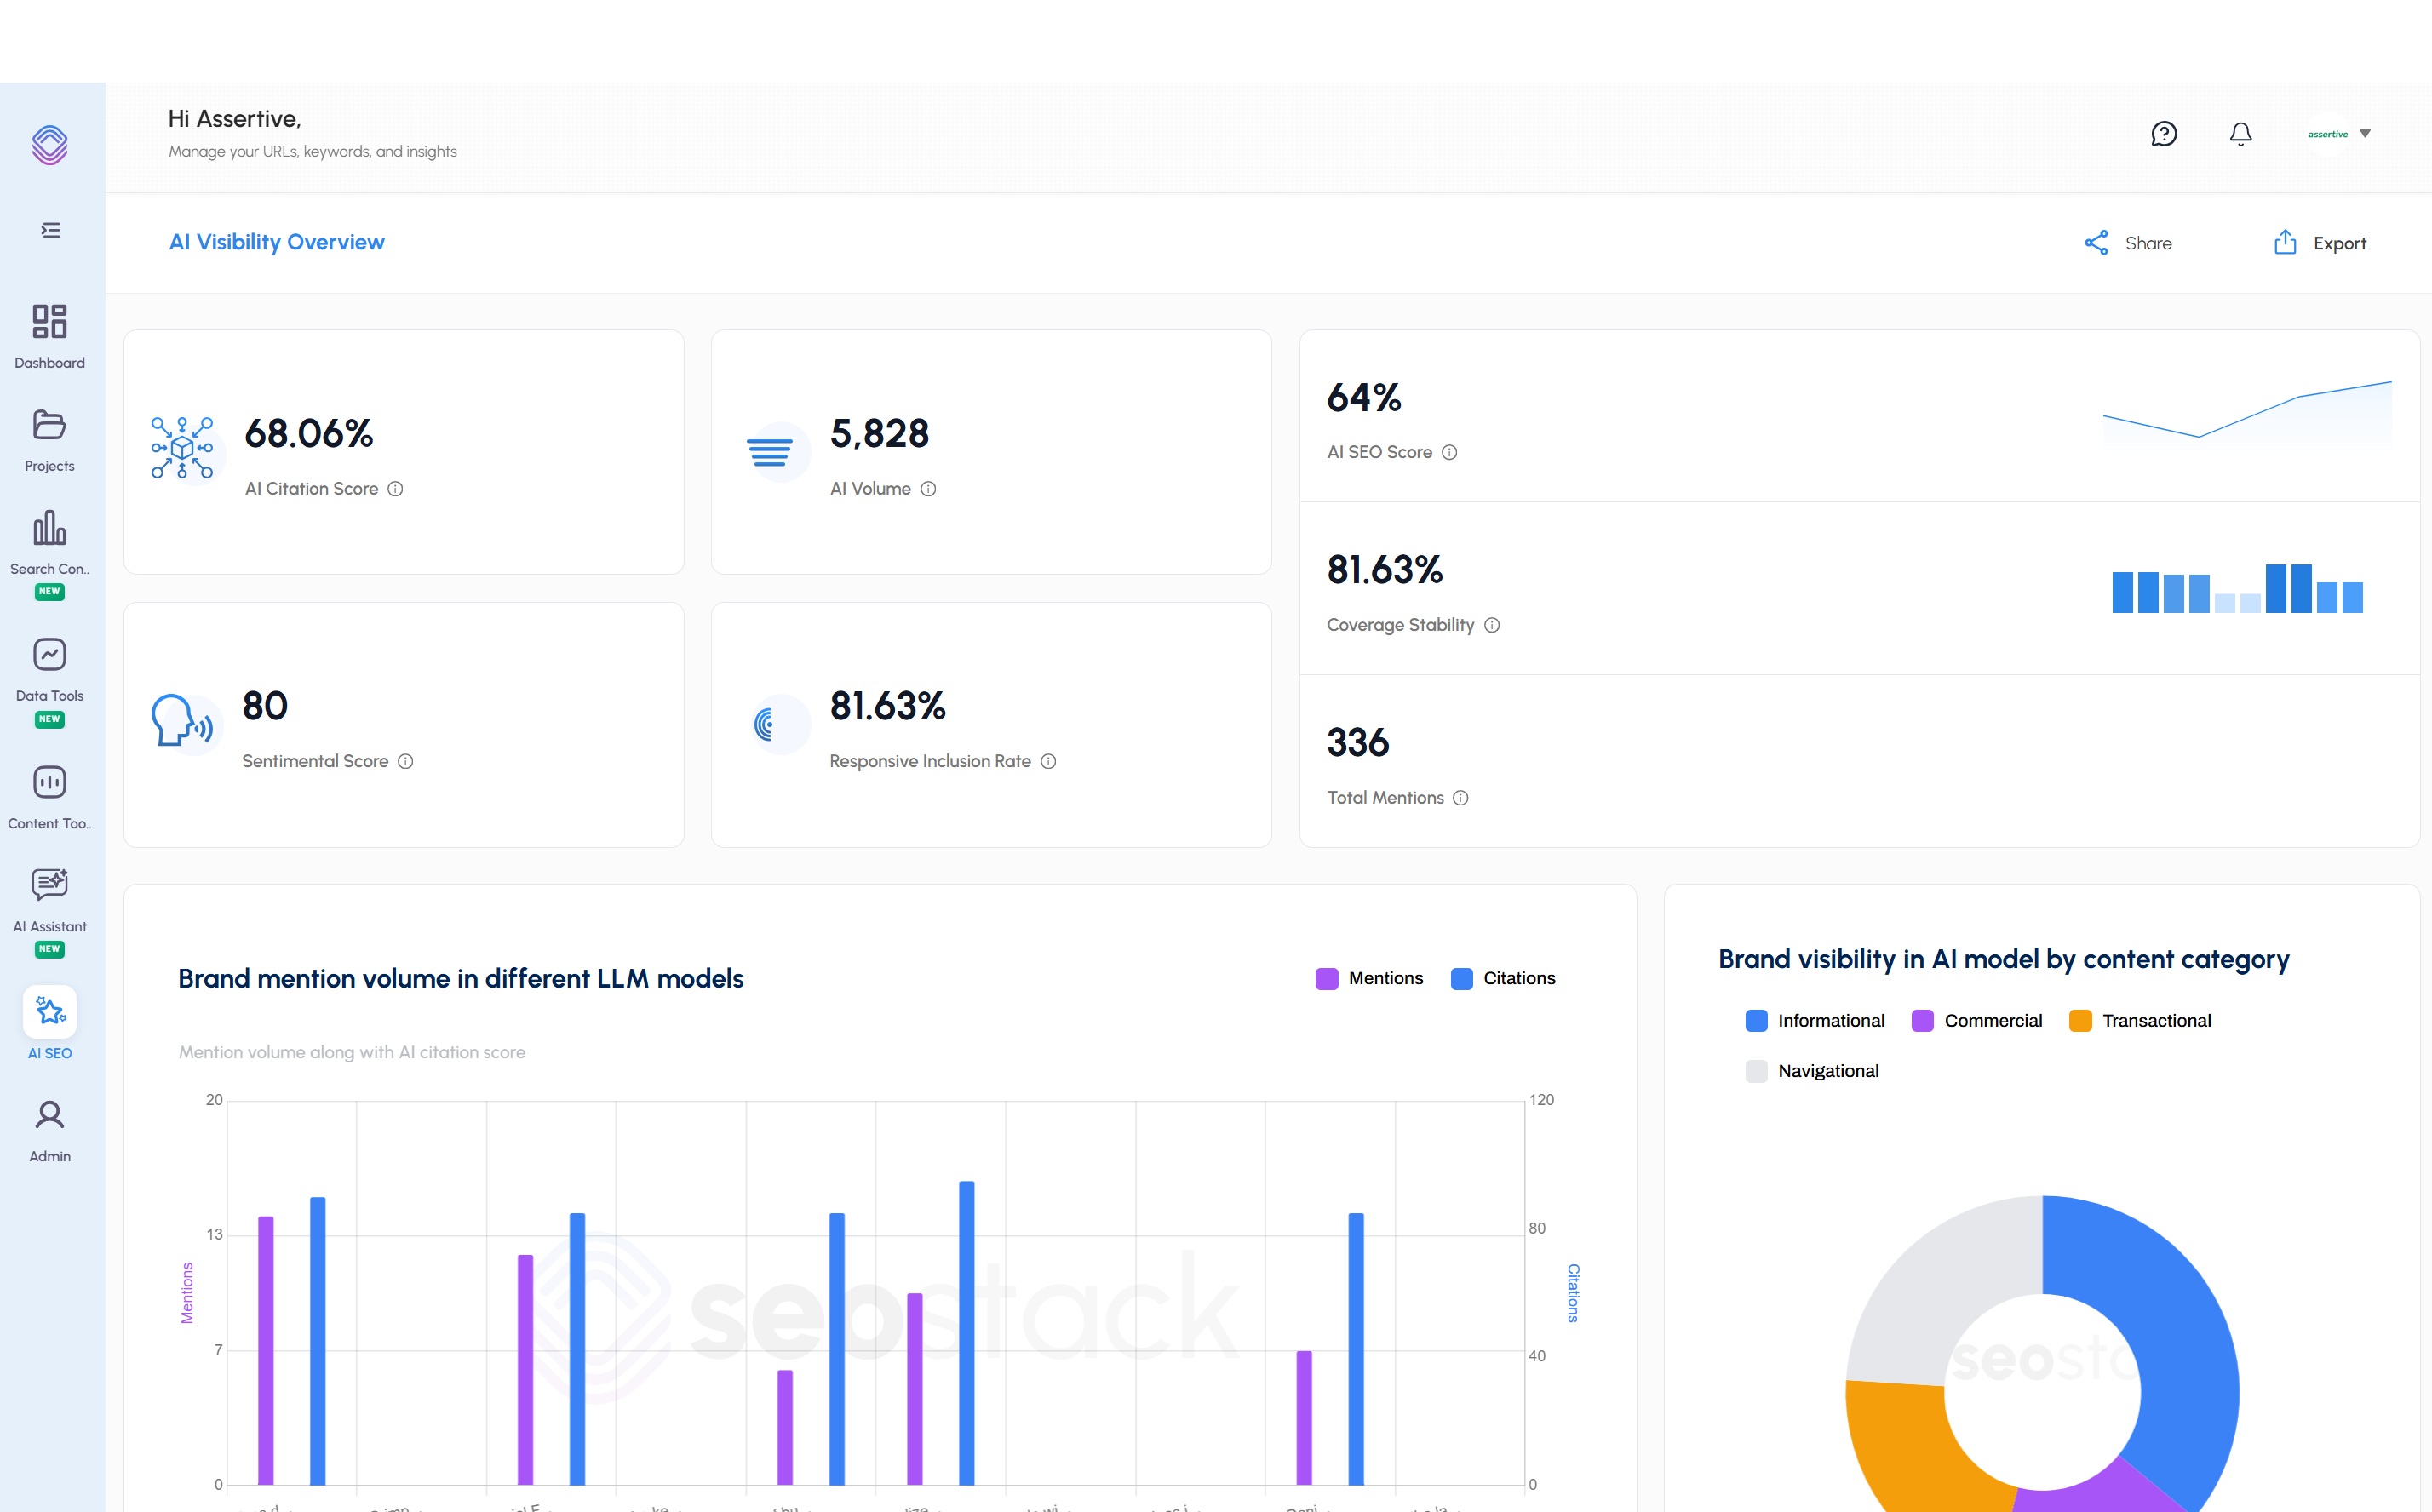Click info icon beside Total Mentions
Screen dimensions: 2432x1512
click(1460, 798)
